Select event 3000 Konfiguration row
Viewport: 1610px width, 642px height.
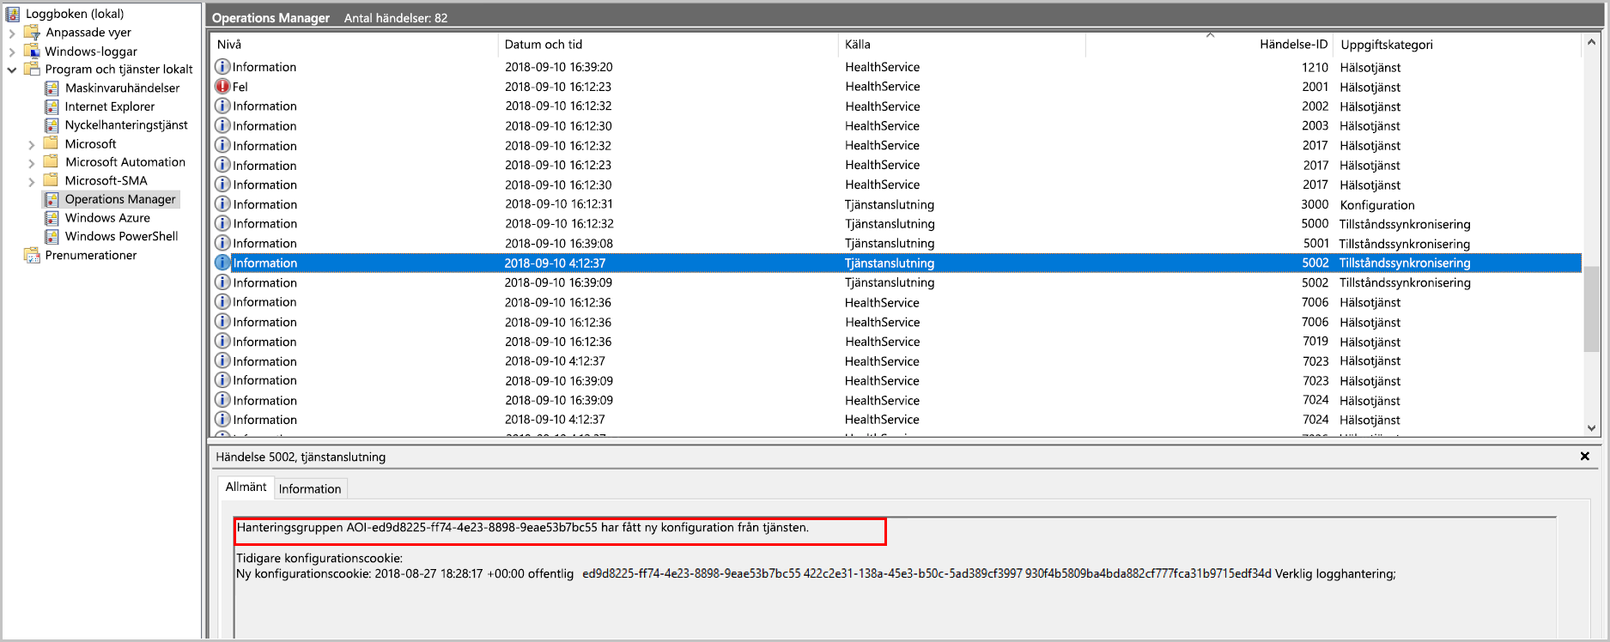[896, 204]
